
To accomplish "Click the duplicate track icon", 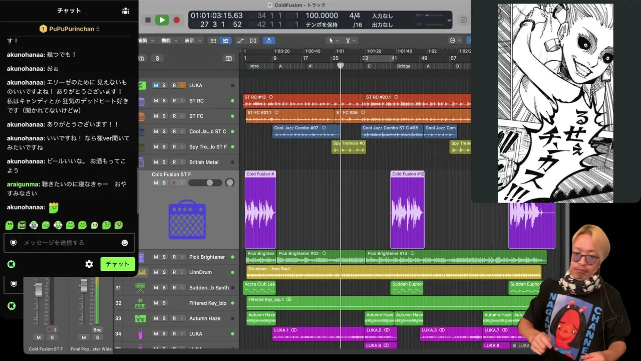I will pyautogui.click(x=141, y=59).
